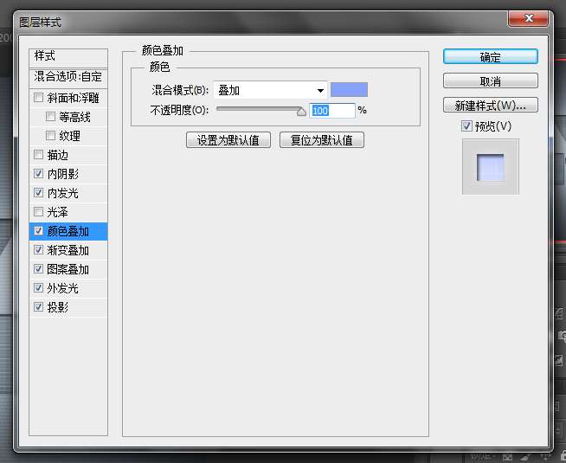Uncheck the 外发光 checkbox
566x463 pixels.
point(38,288)
